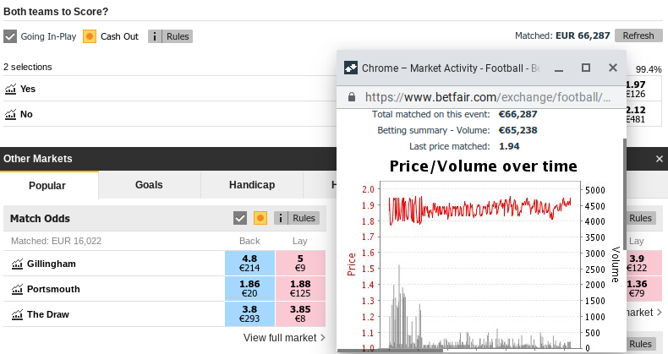This screenshot has height=354, width=668.
Task: Click the popup vertical scrollbar
Action: point(625,193)
